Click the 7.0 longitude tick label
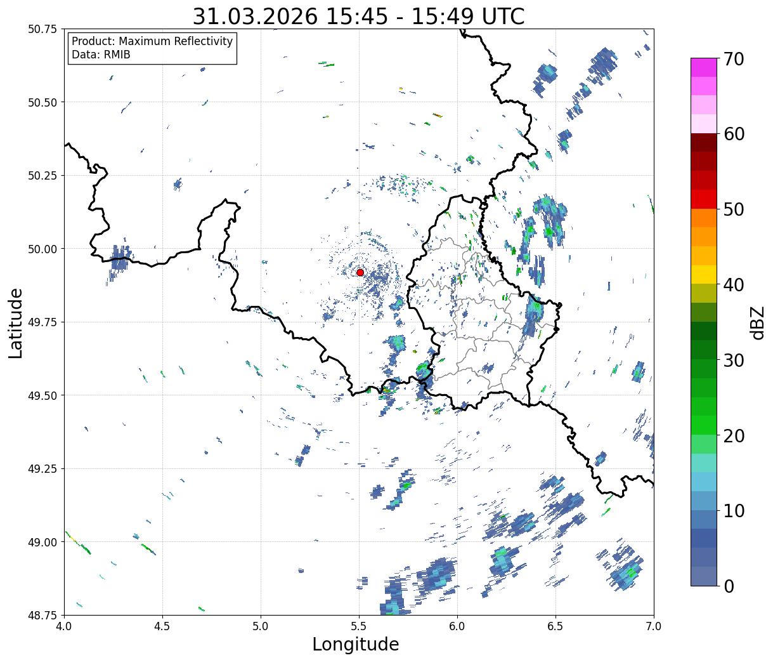 pos(654,626)
